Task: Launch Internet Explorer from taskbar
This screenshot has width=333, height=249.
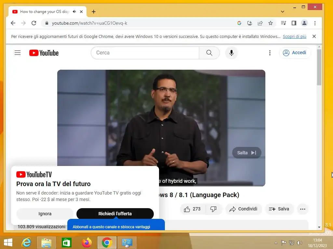Action: click(x=27, y=242)
